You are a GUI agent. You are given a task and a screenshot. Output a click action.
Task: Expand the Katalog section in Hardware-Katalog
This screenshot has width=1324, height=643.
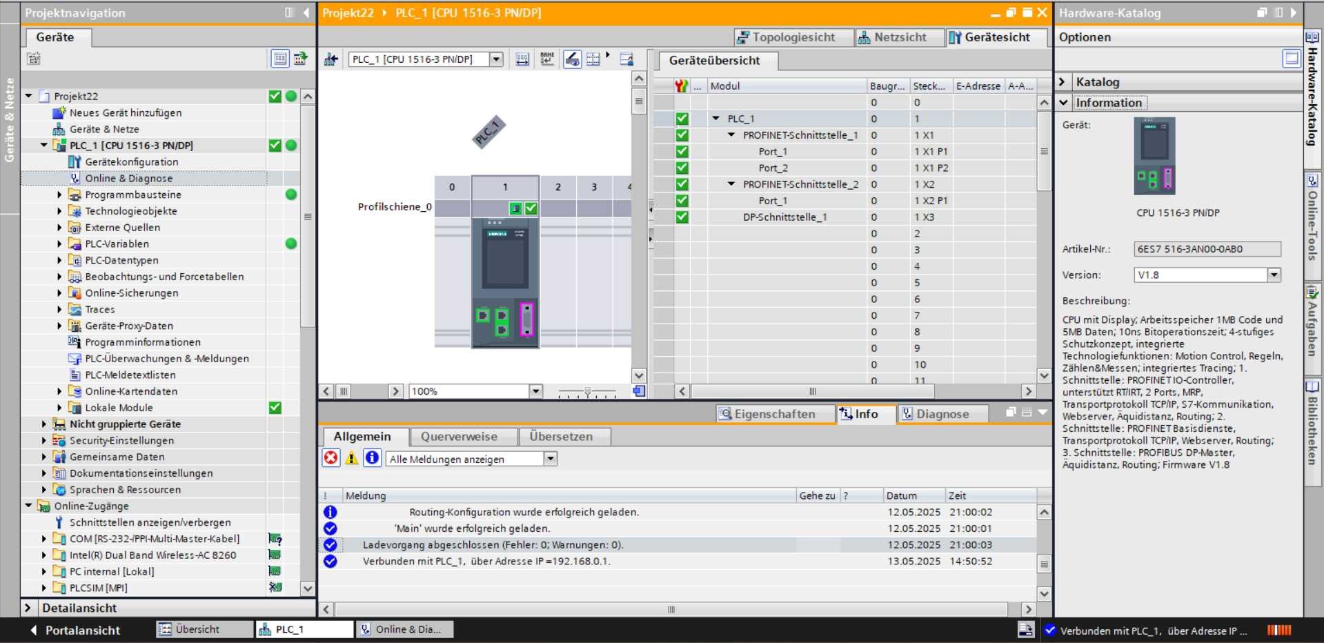[x=1063, y=82]
